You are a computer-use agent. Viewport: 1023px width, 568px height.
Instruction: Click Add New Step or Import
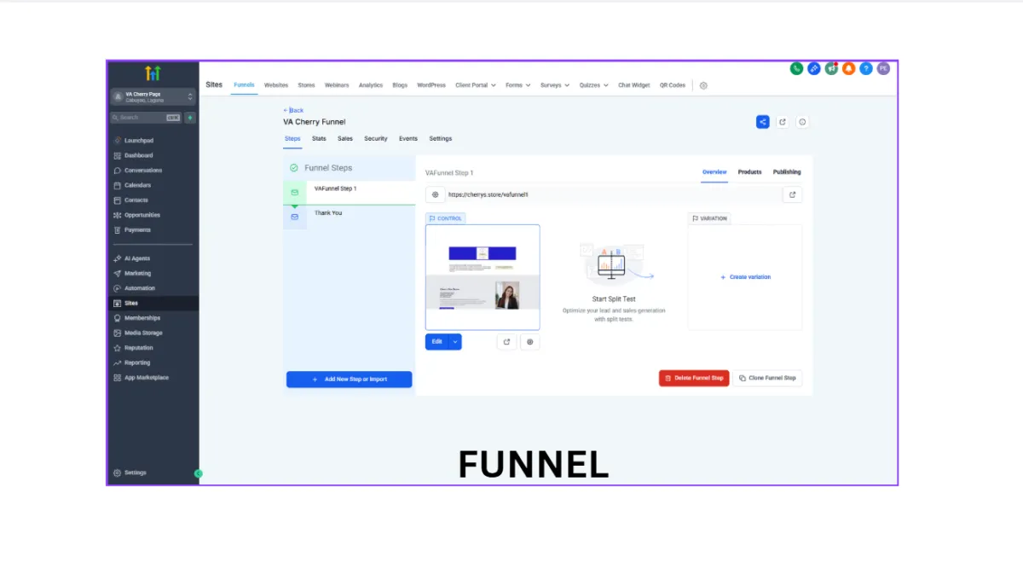[x=350, y=380]
